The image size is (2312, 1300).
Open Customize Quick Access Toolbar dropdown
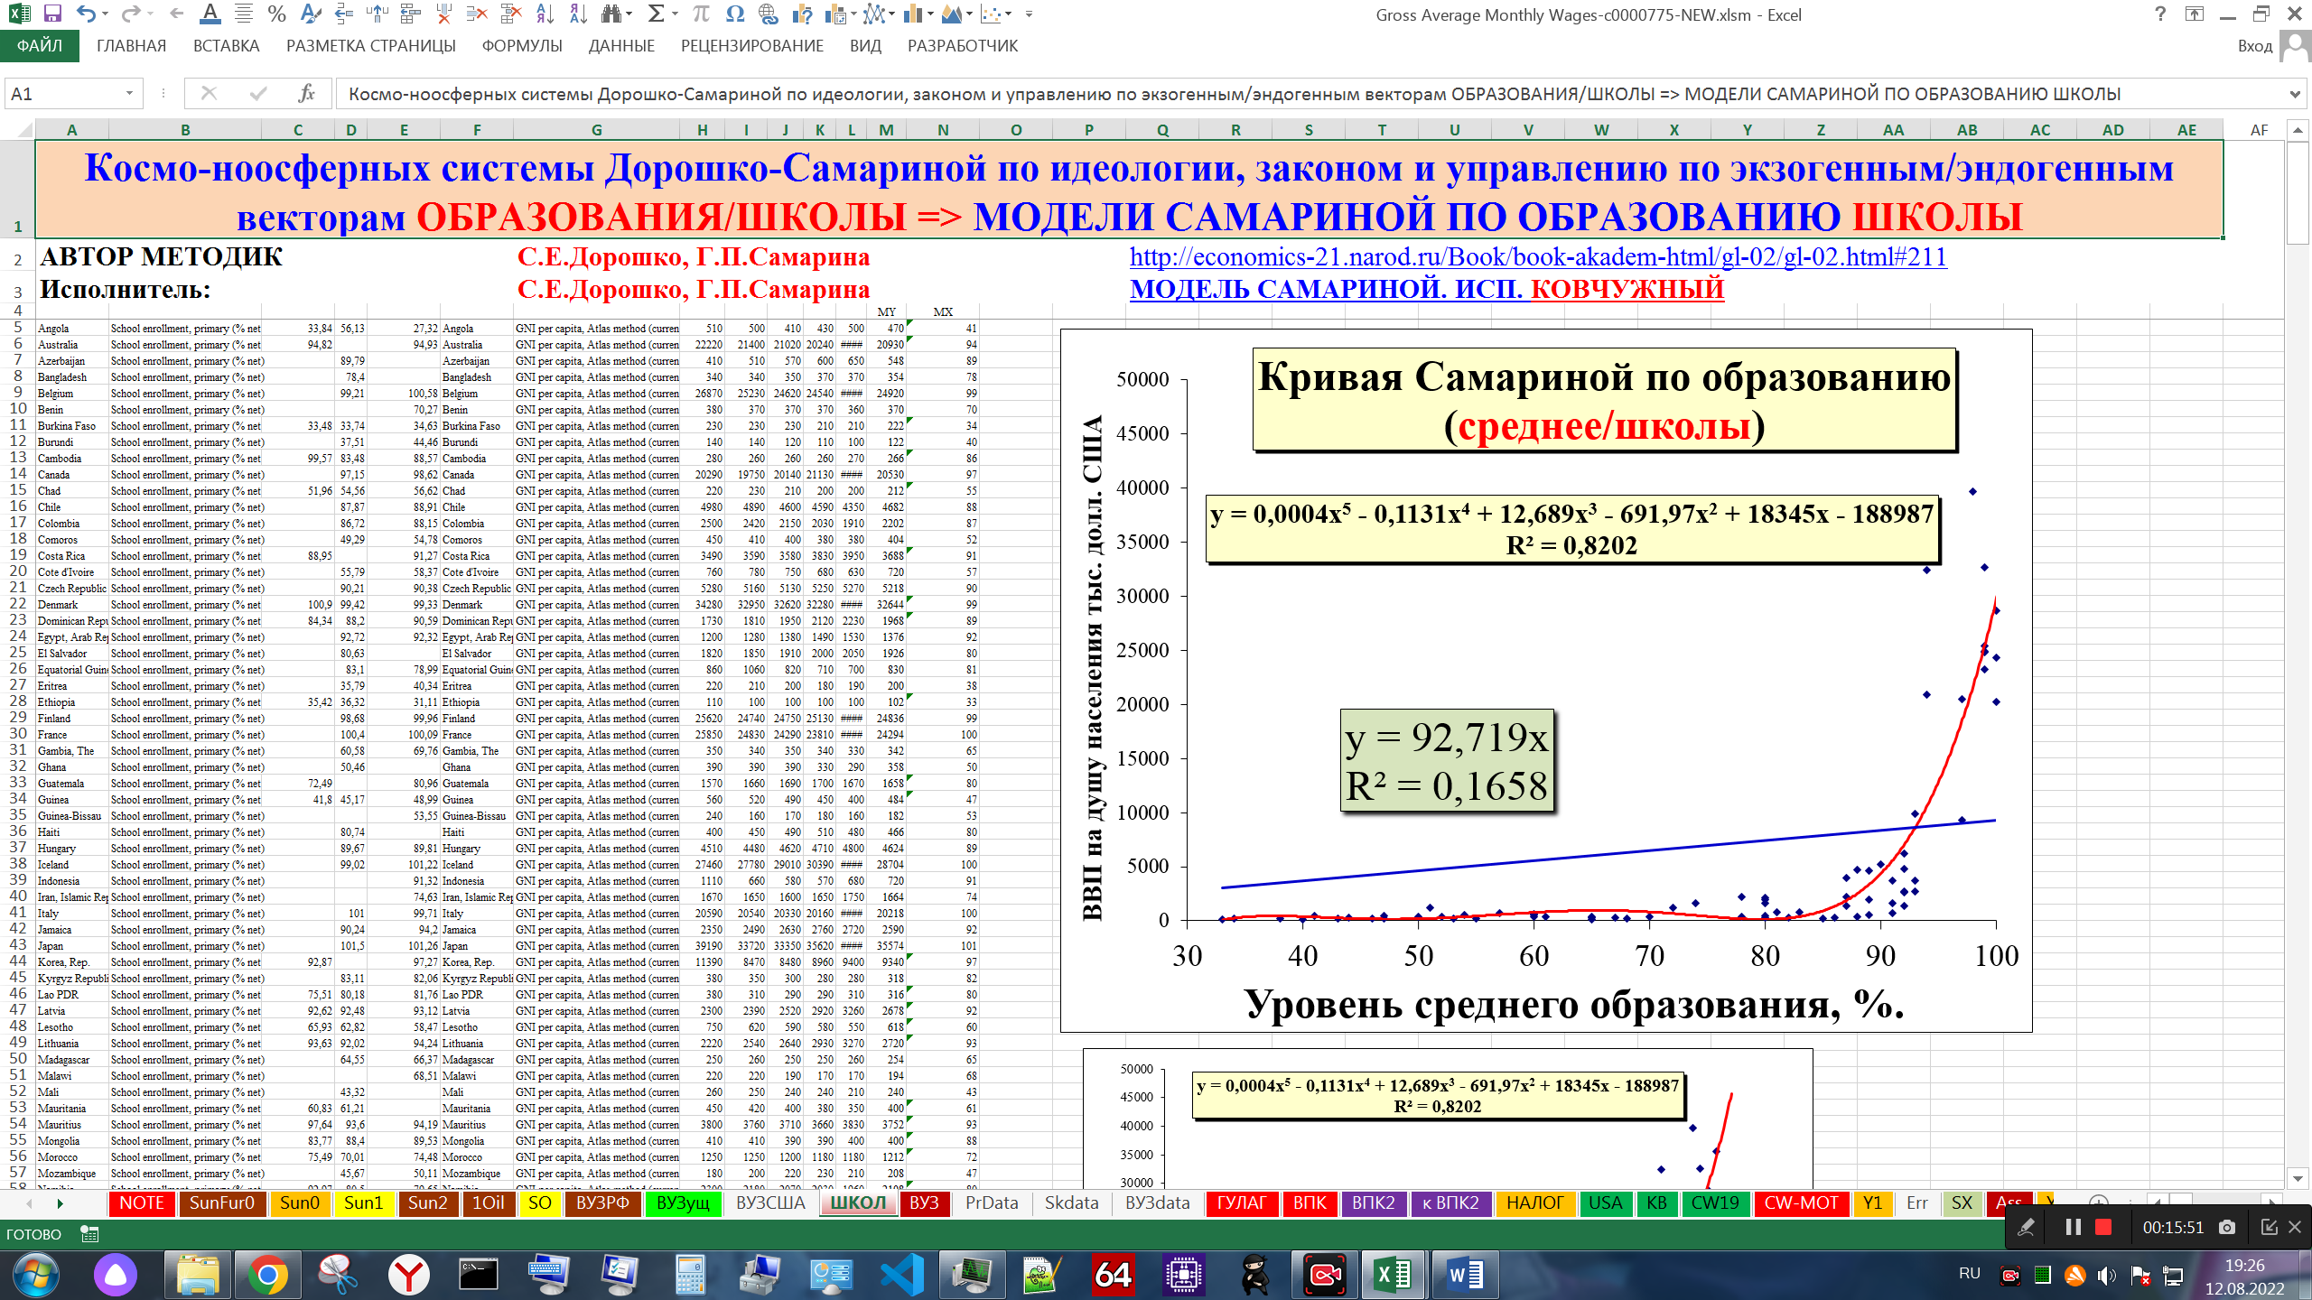1029,14
